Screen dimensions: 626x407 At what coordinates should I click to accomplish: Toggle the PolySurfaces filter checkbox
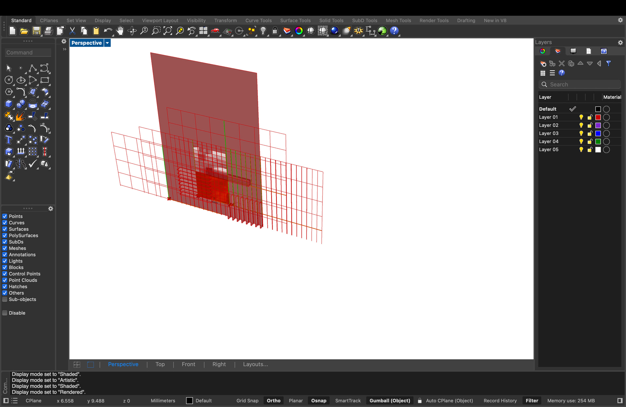click(5, 236)
